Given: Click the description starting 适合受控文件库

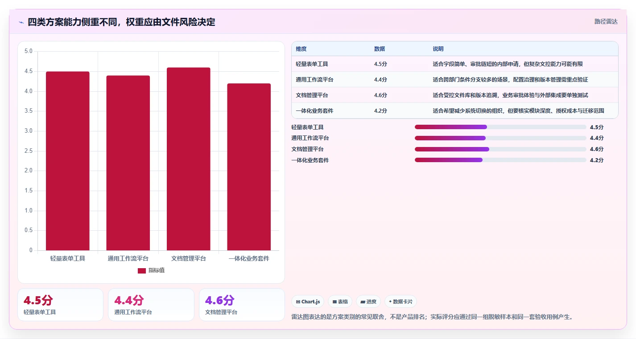Looking at the screenshot, I should (510, 95).
